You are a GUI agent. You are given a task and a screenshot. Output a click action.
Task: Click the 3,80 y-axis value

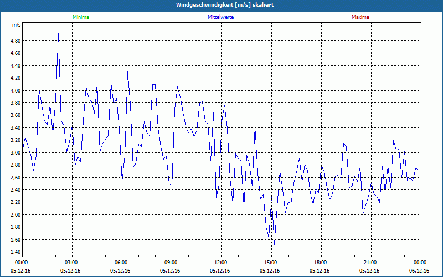[x=15, y=103]
